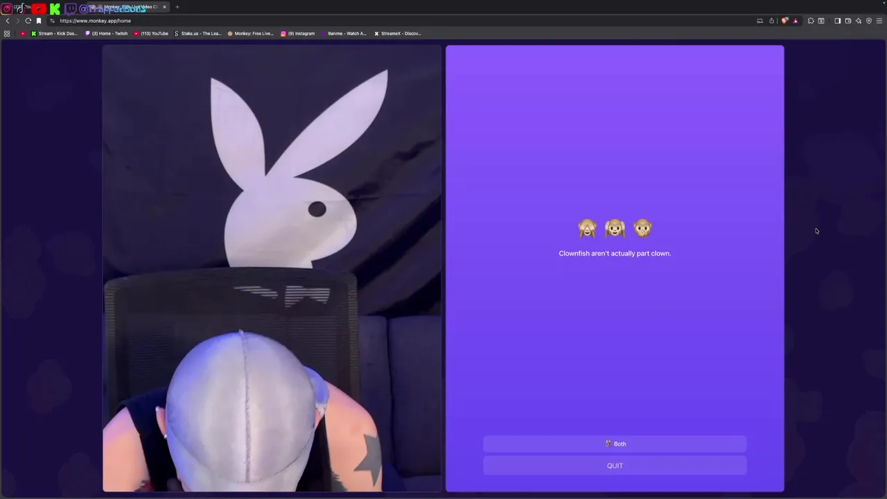Image resolution: width=887 pixels, height=499 pixels.
Task: Open the browser hamburger menu
Action: [x=879, y=21]
